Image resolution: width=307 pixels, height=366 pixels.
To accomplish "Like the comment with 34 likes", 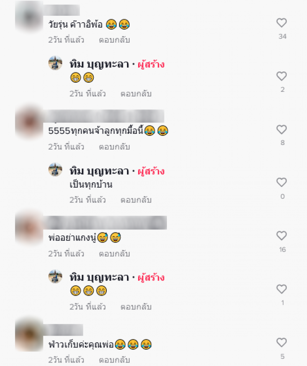I will [282, 23].
